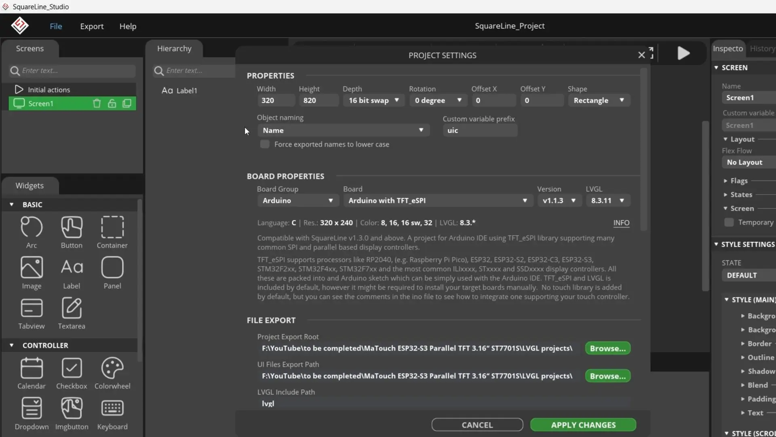
Task: Browse for Project Export Root
Action: point(607,348)
